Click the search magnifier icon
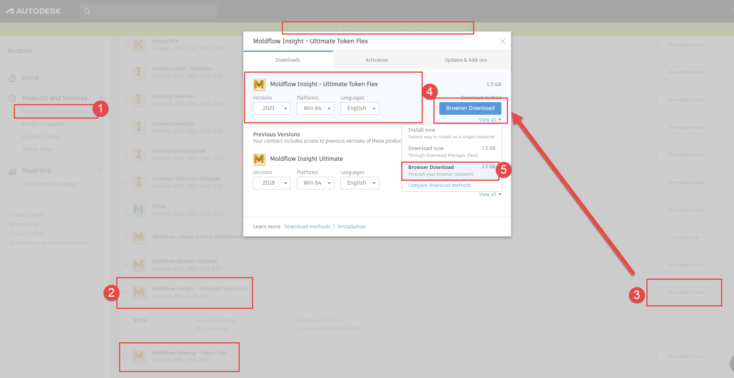This screenshot has width=734, height=378. click(87, 11)
